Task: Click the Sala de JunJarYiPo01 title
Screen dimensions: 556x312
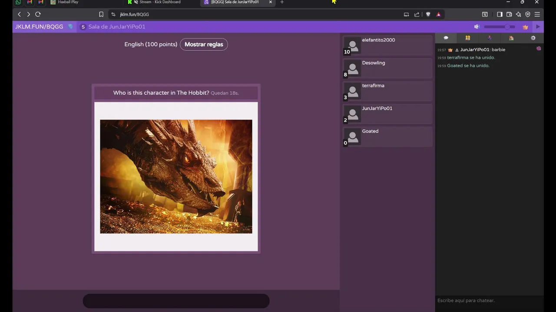Action: point(117,27)
